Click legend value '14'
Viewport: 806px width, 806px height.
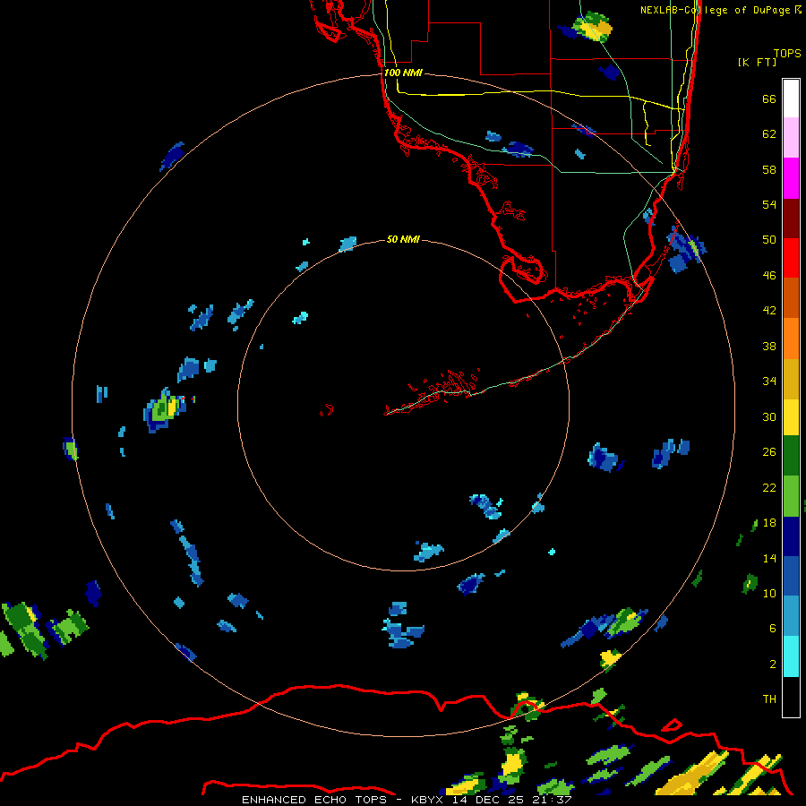[769, 558]
